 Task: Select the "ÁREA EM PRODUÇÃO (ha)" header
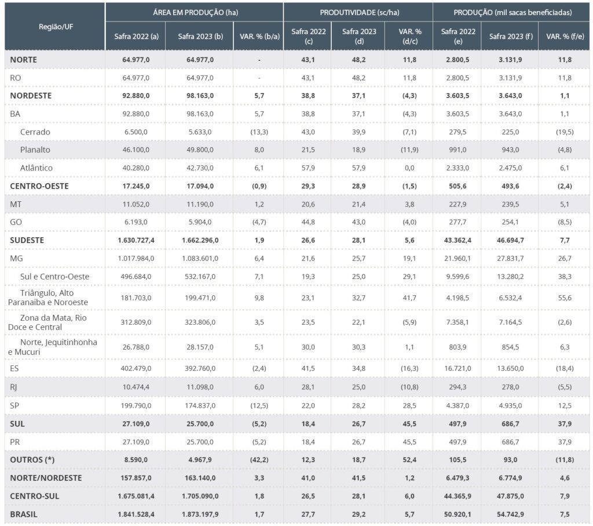[x=193, y=12]
